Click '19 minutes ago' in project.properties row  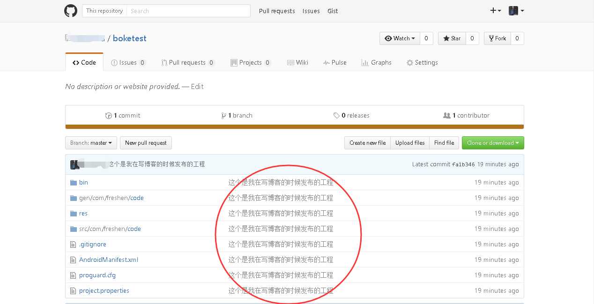pyautogui.click(x=497, y=291)
